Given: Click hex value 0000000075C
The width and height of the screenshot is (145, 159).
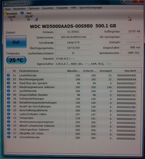Looking at the screenshot, I should [x=126, y=95].
